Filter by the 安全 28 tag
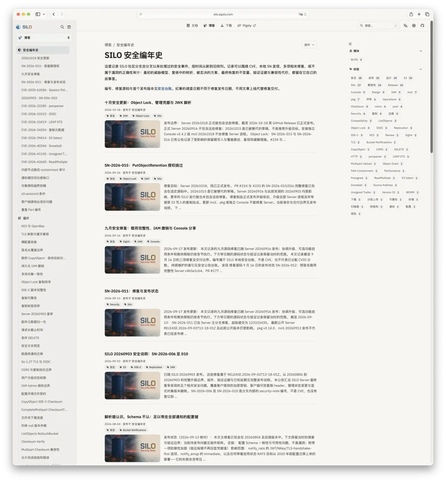 coord(356,78)
